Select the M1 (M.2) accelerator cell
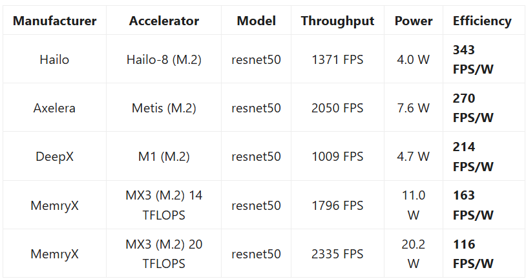 click(x=164, y=156)
